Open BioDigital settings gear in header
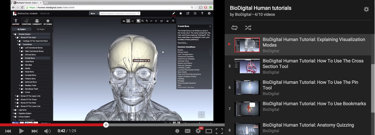The height and width of the screenshot is (135, 375). [x=209, y=13]
